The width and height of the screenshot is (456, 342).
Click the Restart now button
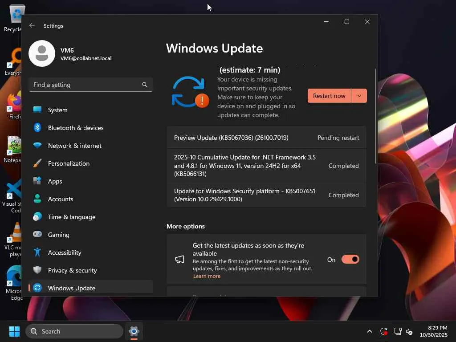point(329,96)
